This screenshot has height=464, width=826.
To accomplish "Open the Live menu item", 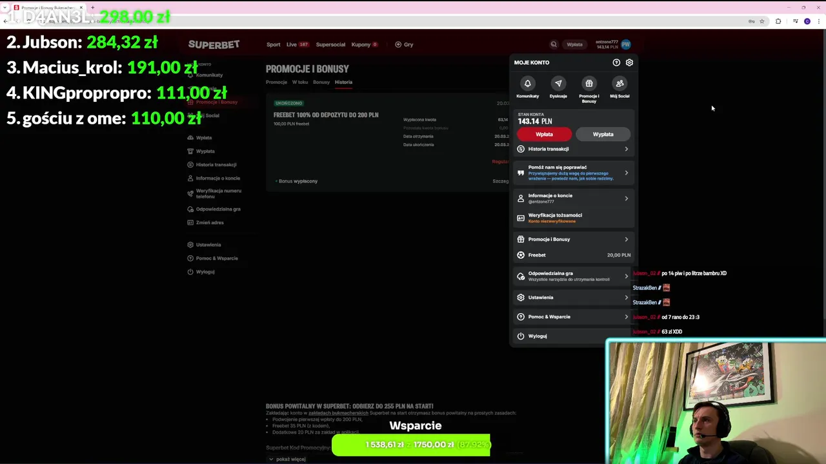I will click(x=297, y=44).
